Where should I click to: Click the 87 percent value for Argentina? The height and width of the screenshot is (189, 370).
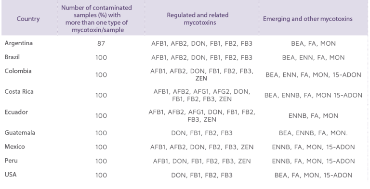(101, 44)
